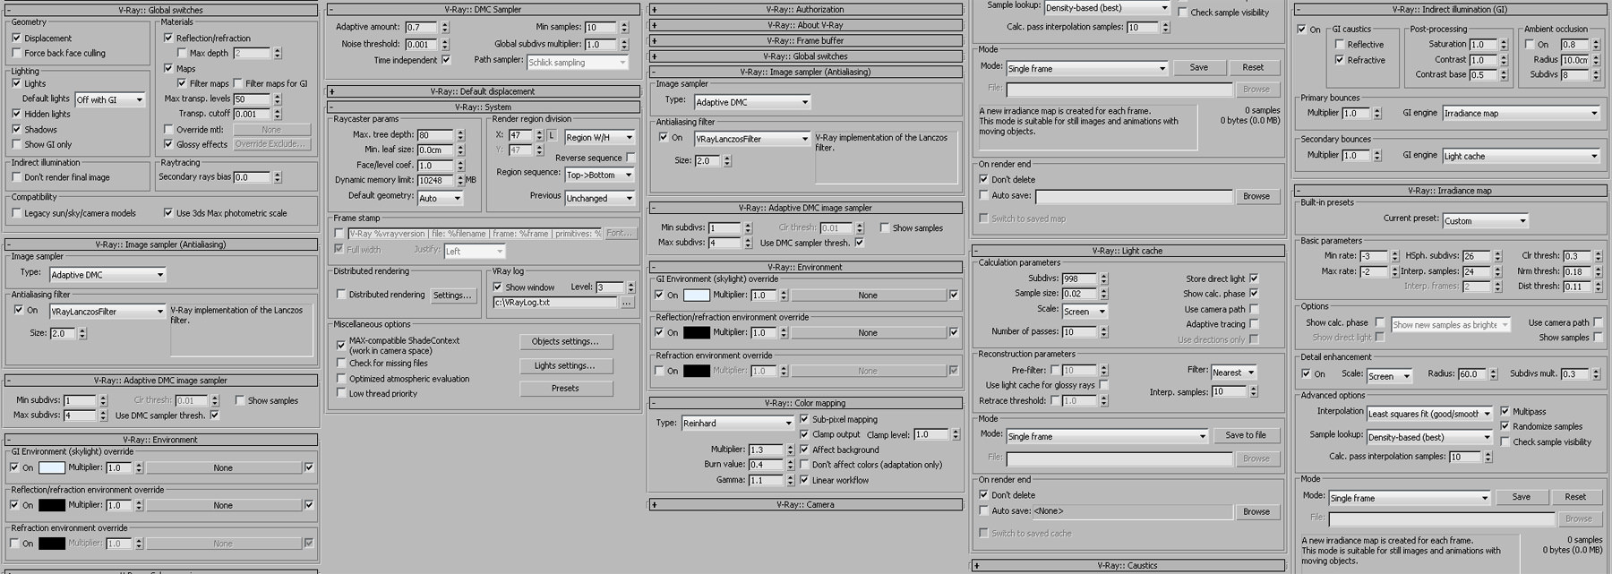Click the Secondary rays bias field
Viewport: 1612px width, 574px height.
click(252, 177)
